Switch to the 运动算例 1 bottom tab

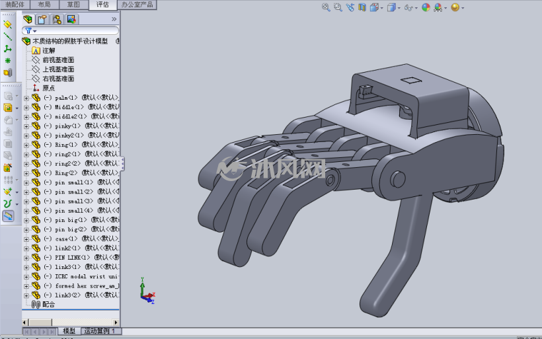tap(100, 331)
